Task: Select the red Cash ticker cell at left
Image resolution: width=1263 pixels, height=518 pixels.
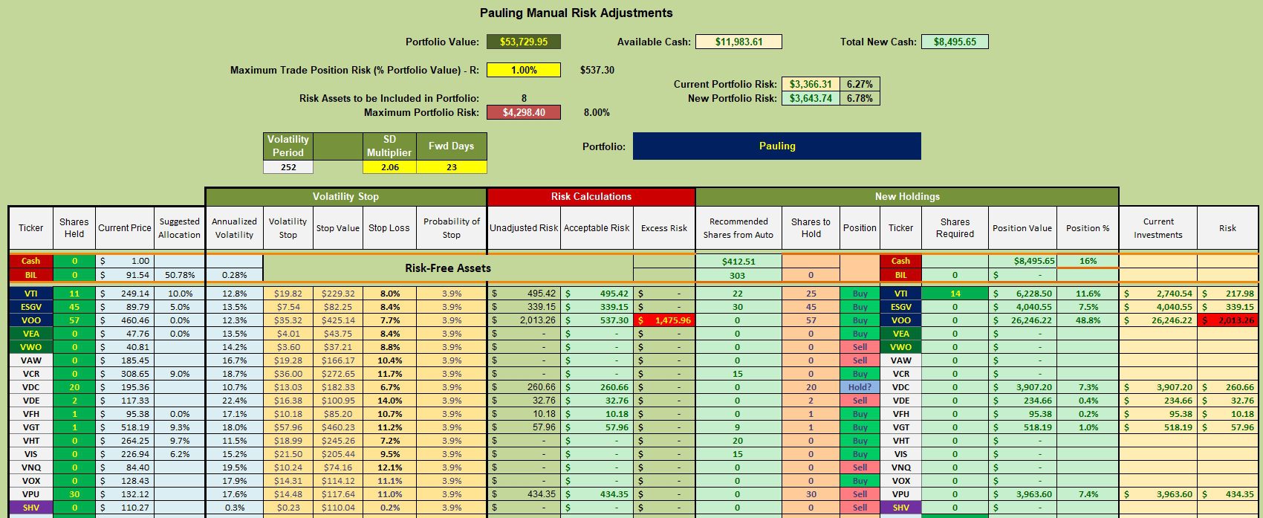Action: click(30, 261)
